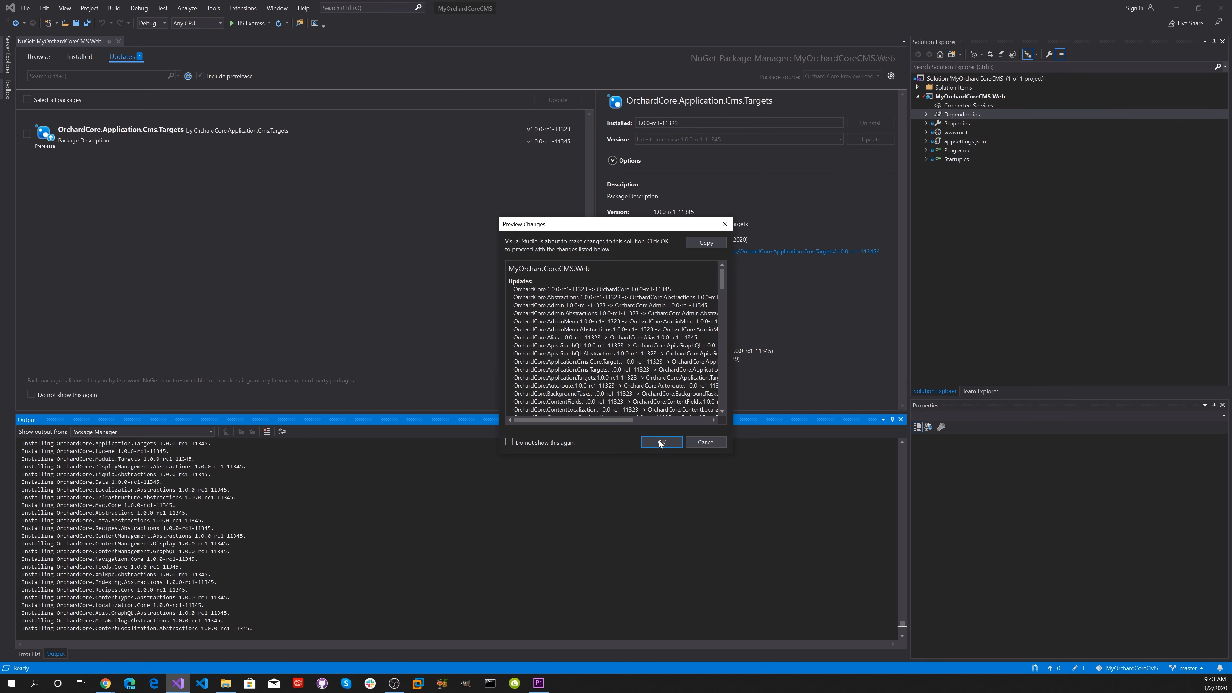The height and width of the screenshot is (693, 1232).
Task: Click the Windows Start button
Action: point(12,683)
